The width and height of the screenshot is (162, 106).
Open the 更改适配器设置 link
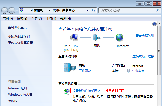click(19, 37)
